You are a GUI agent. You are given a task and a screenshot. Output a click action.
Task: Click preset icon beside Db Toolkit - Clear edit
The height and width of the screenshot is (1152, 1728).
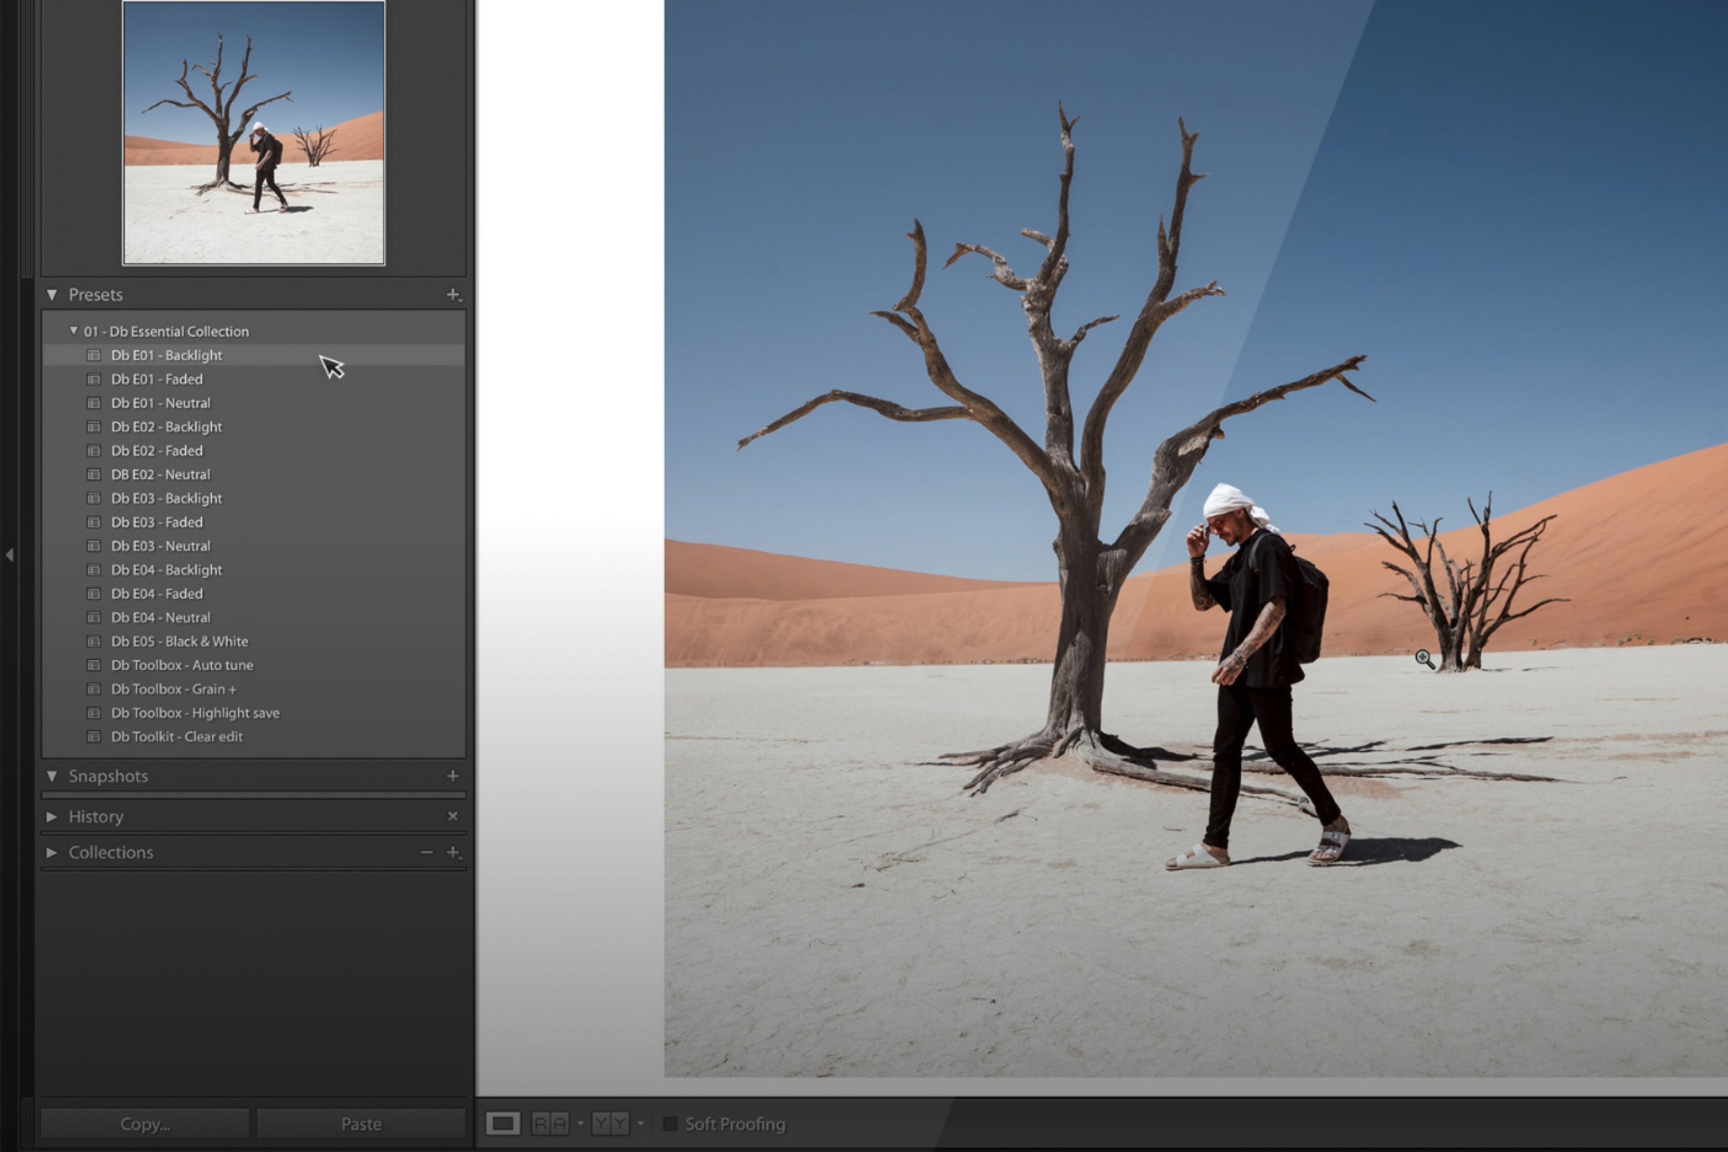click(93, 737)
